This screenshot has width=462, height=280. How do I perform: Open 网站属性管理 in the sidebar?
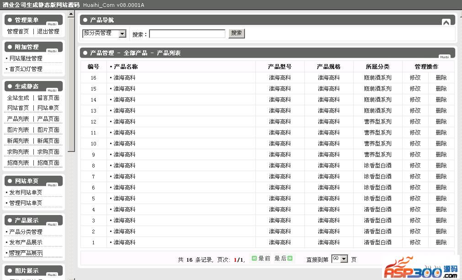click(26, 59)
